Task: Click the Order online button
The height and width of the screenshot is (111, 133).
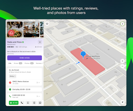Action: pyautogui.click(x=25, y=58)
